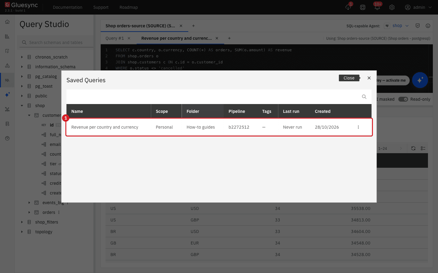Click the AI sparkle icon in left sidebar
The image size is (438, 273).
click(x=7, y=95)
